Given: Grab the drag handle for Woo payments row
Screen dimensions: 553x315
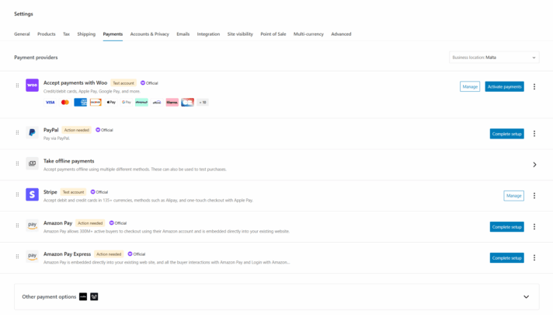Looking at the screenshot, I should click(x=17, y=86).
